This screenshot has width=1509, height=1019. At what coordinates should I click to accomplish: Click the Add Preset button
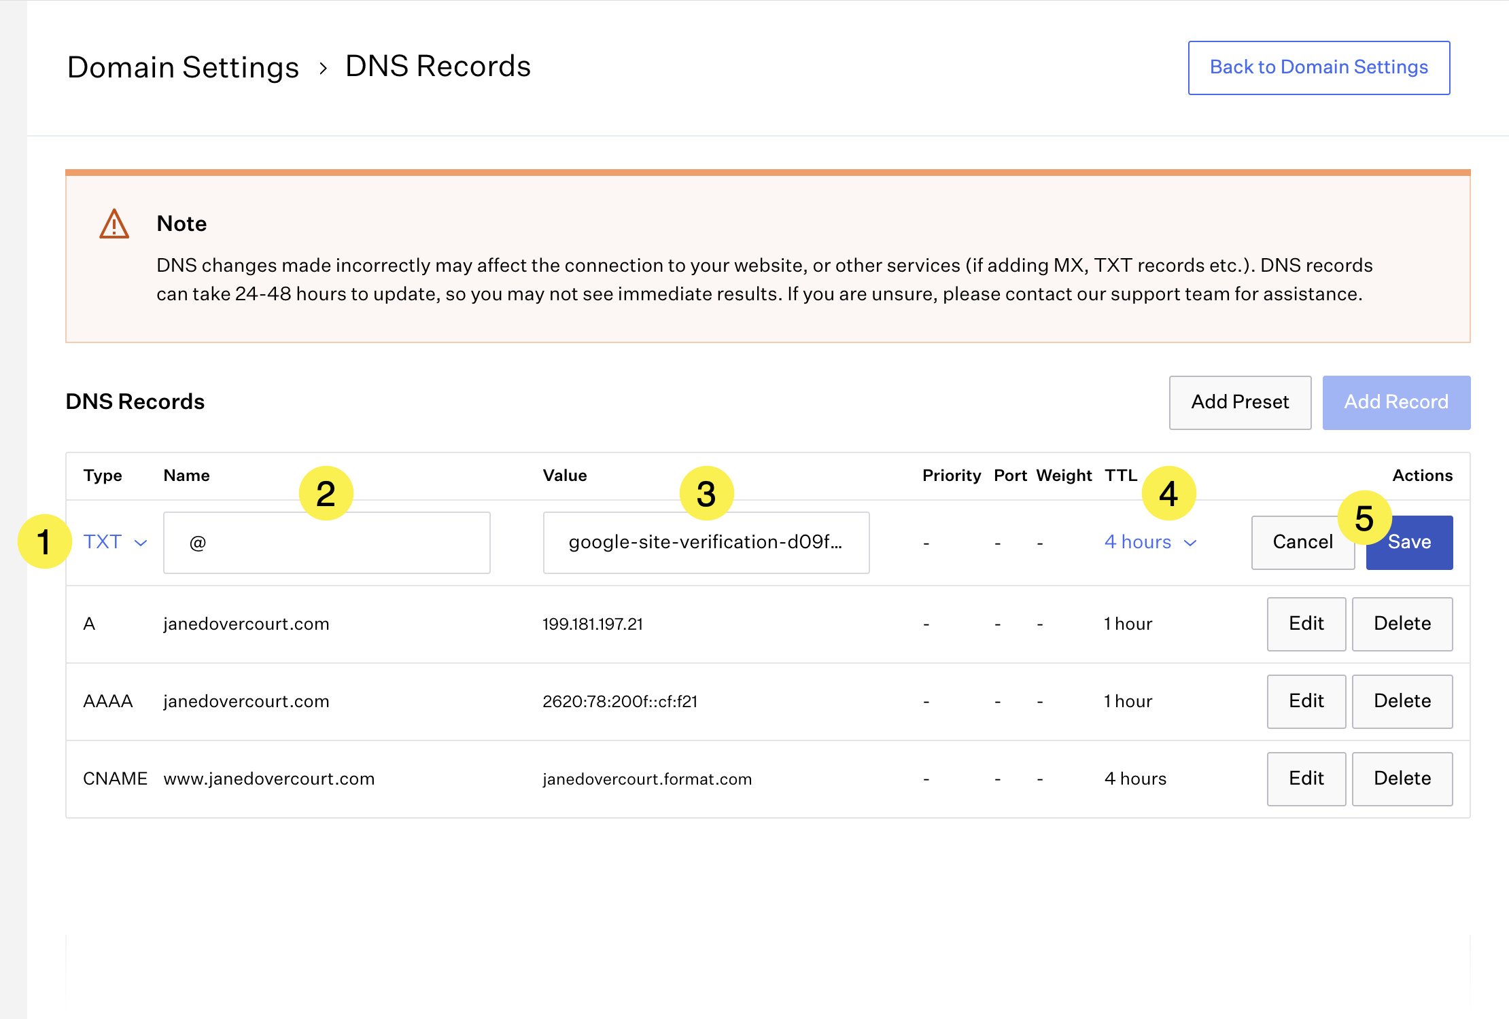(1241, 402)
